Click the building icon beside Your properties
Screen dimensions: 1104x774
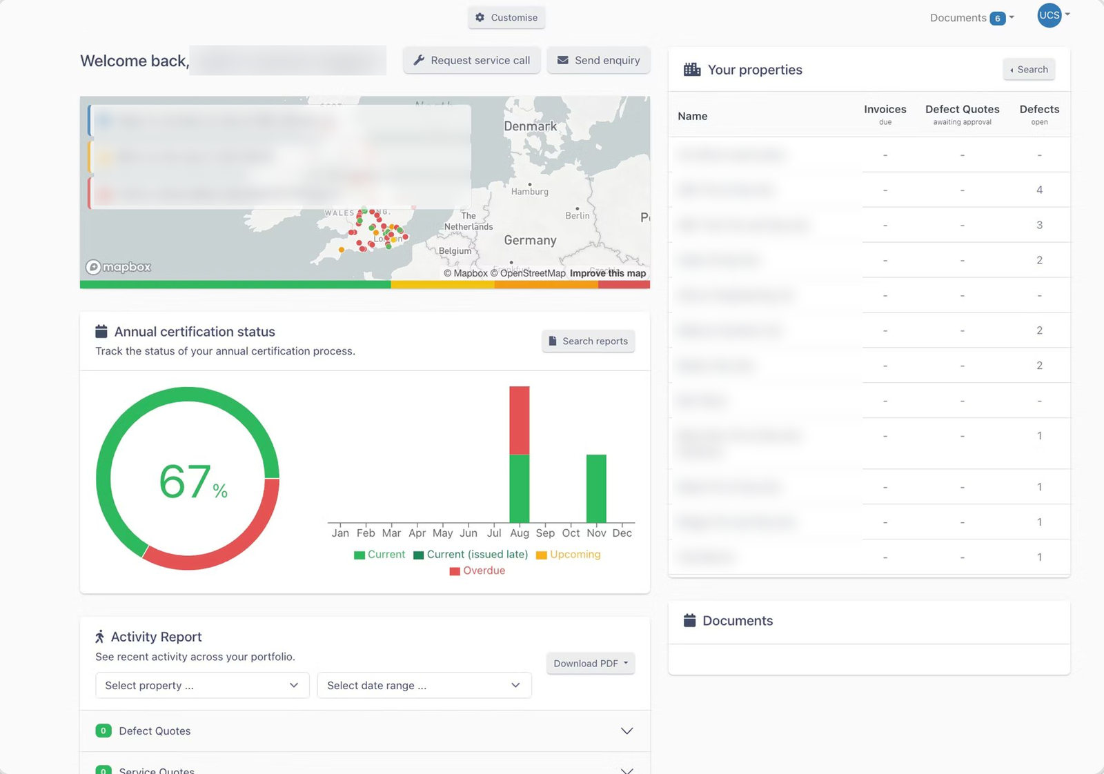coord(692,70)
